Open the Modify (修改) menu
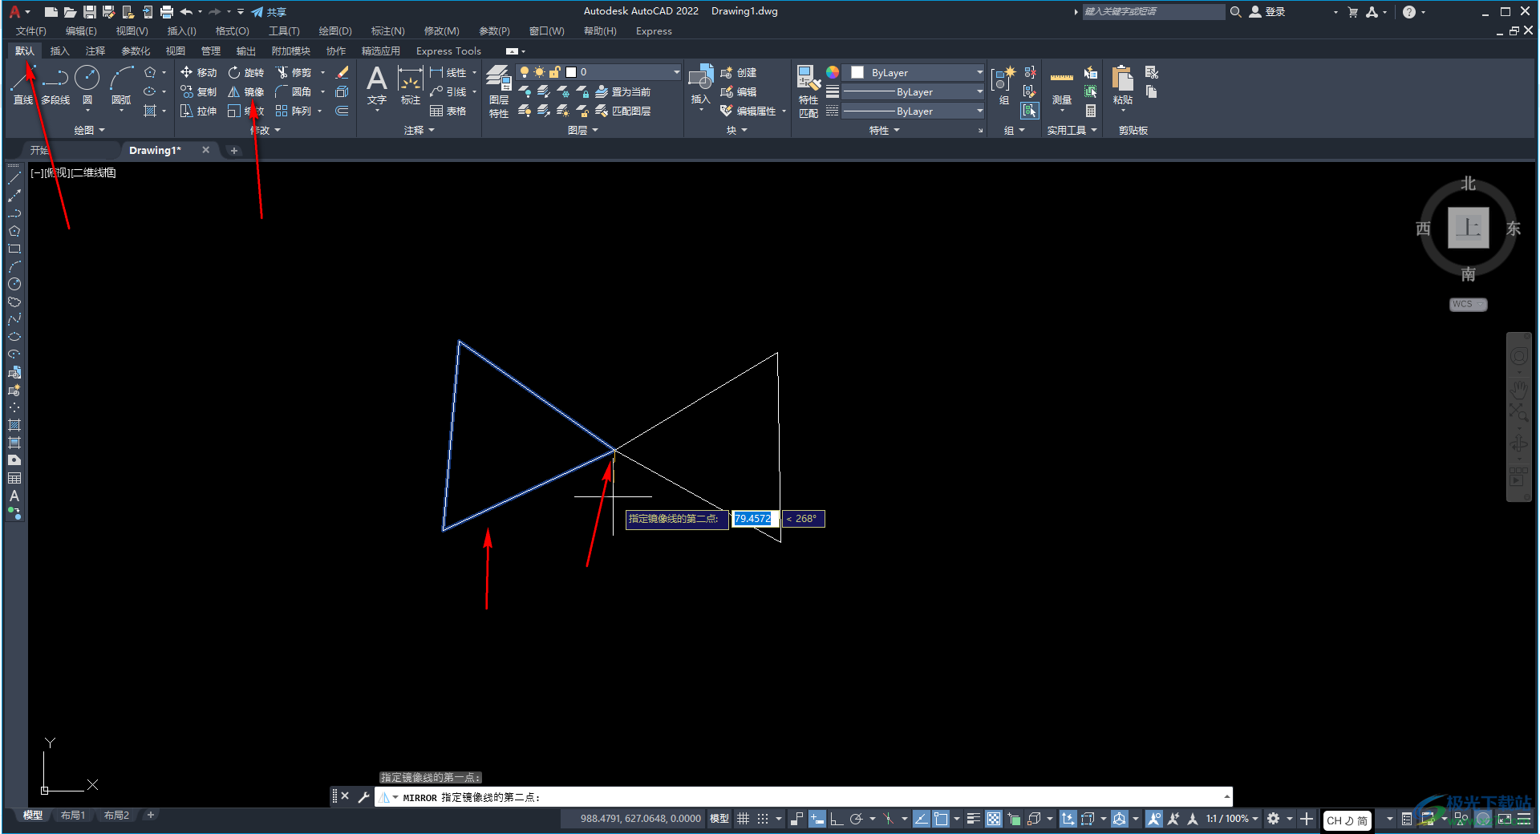The image size is (1540, 834). 441,30
